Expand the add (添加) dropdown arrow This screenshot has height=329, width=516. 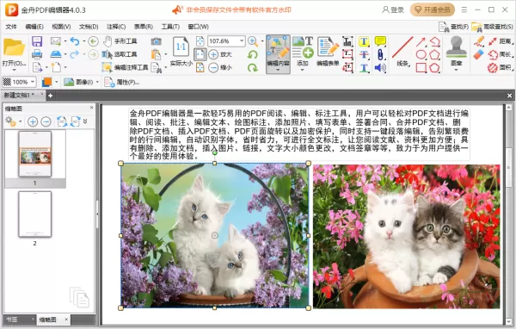click(x=303, y=70)
